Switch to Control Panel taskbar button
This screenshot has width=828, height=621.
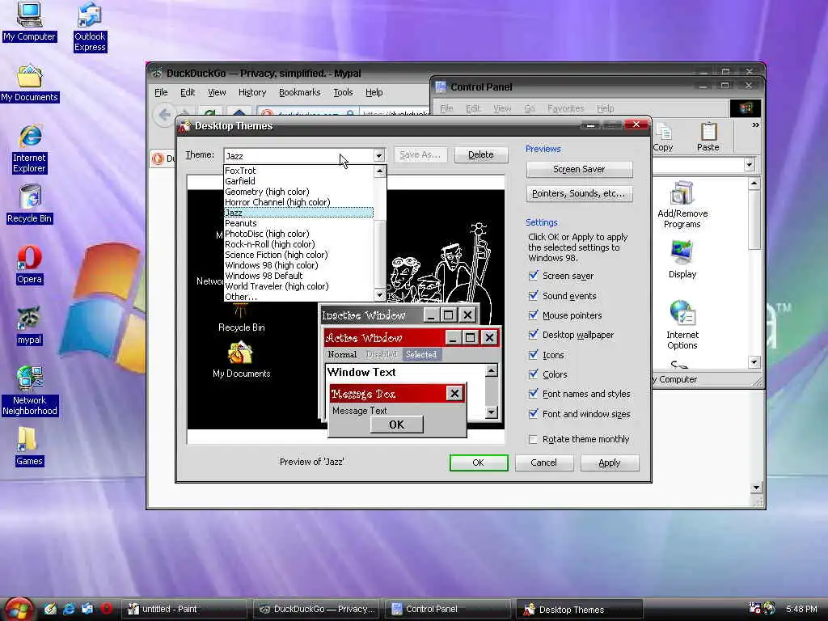[x=449, y=610]
